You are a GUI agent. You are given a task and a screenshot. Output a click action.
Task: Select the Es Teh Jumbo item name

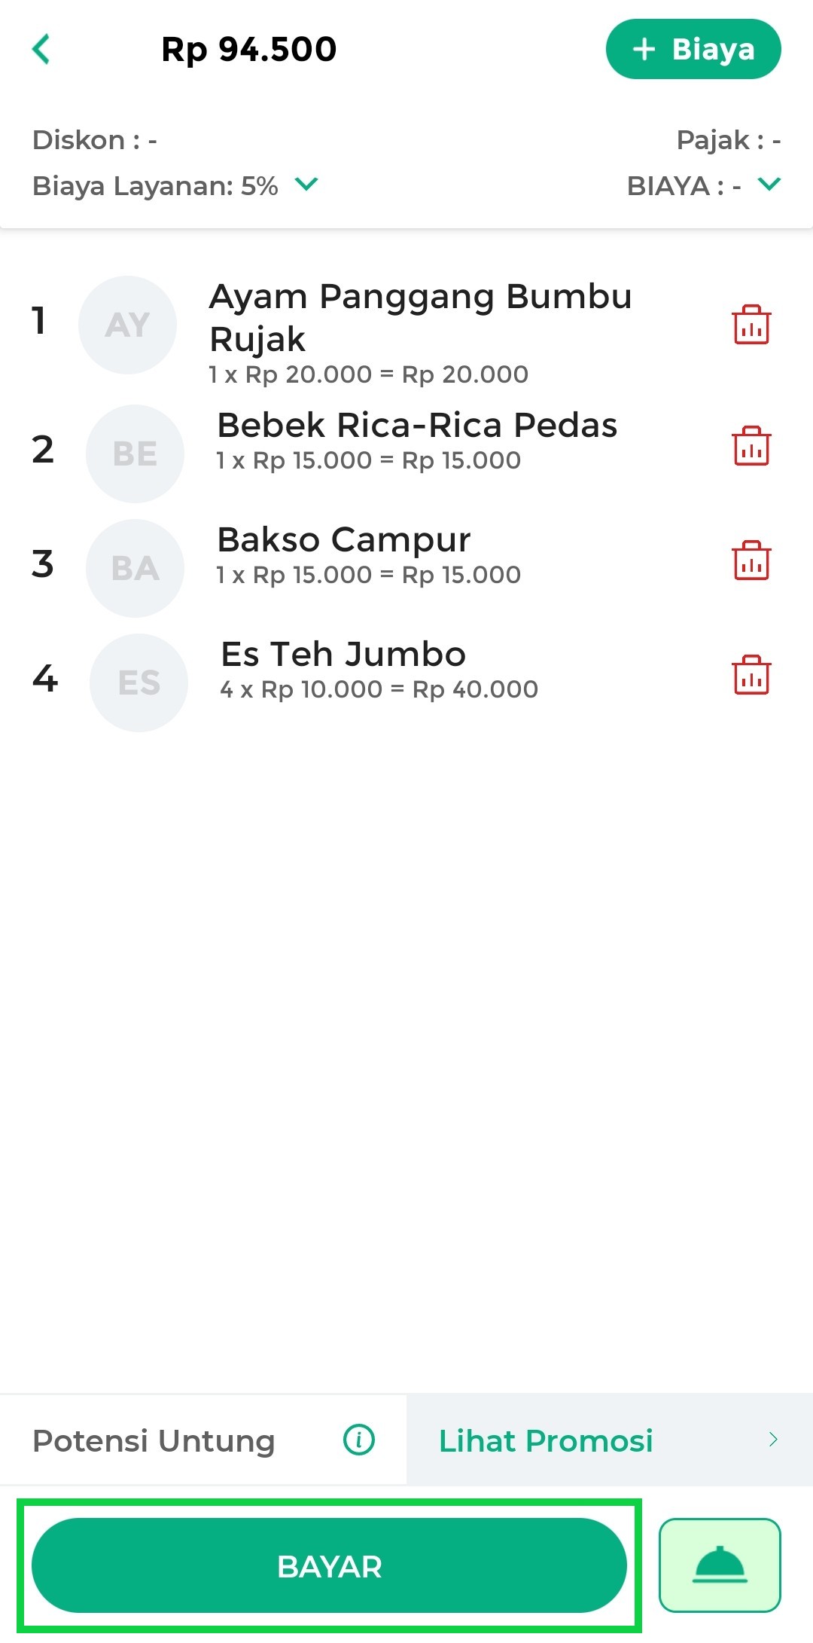point(343,654)
